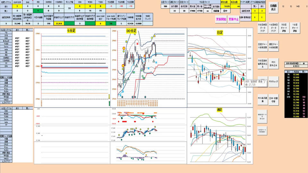Start updates with the 更新開始 button

(221, 20)
